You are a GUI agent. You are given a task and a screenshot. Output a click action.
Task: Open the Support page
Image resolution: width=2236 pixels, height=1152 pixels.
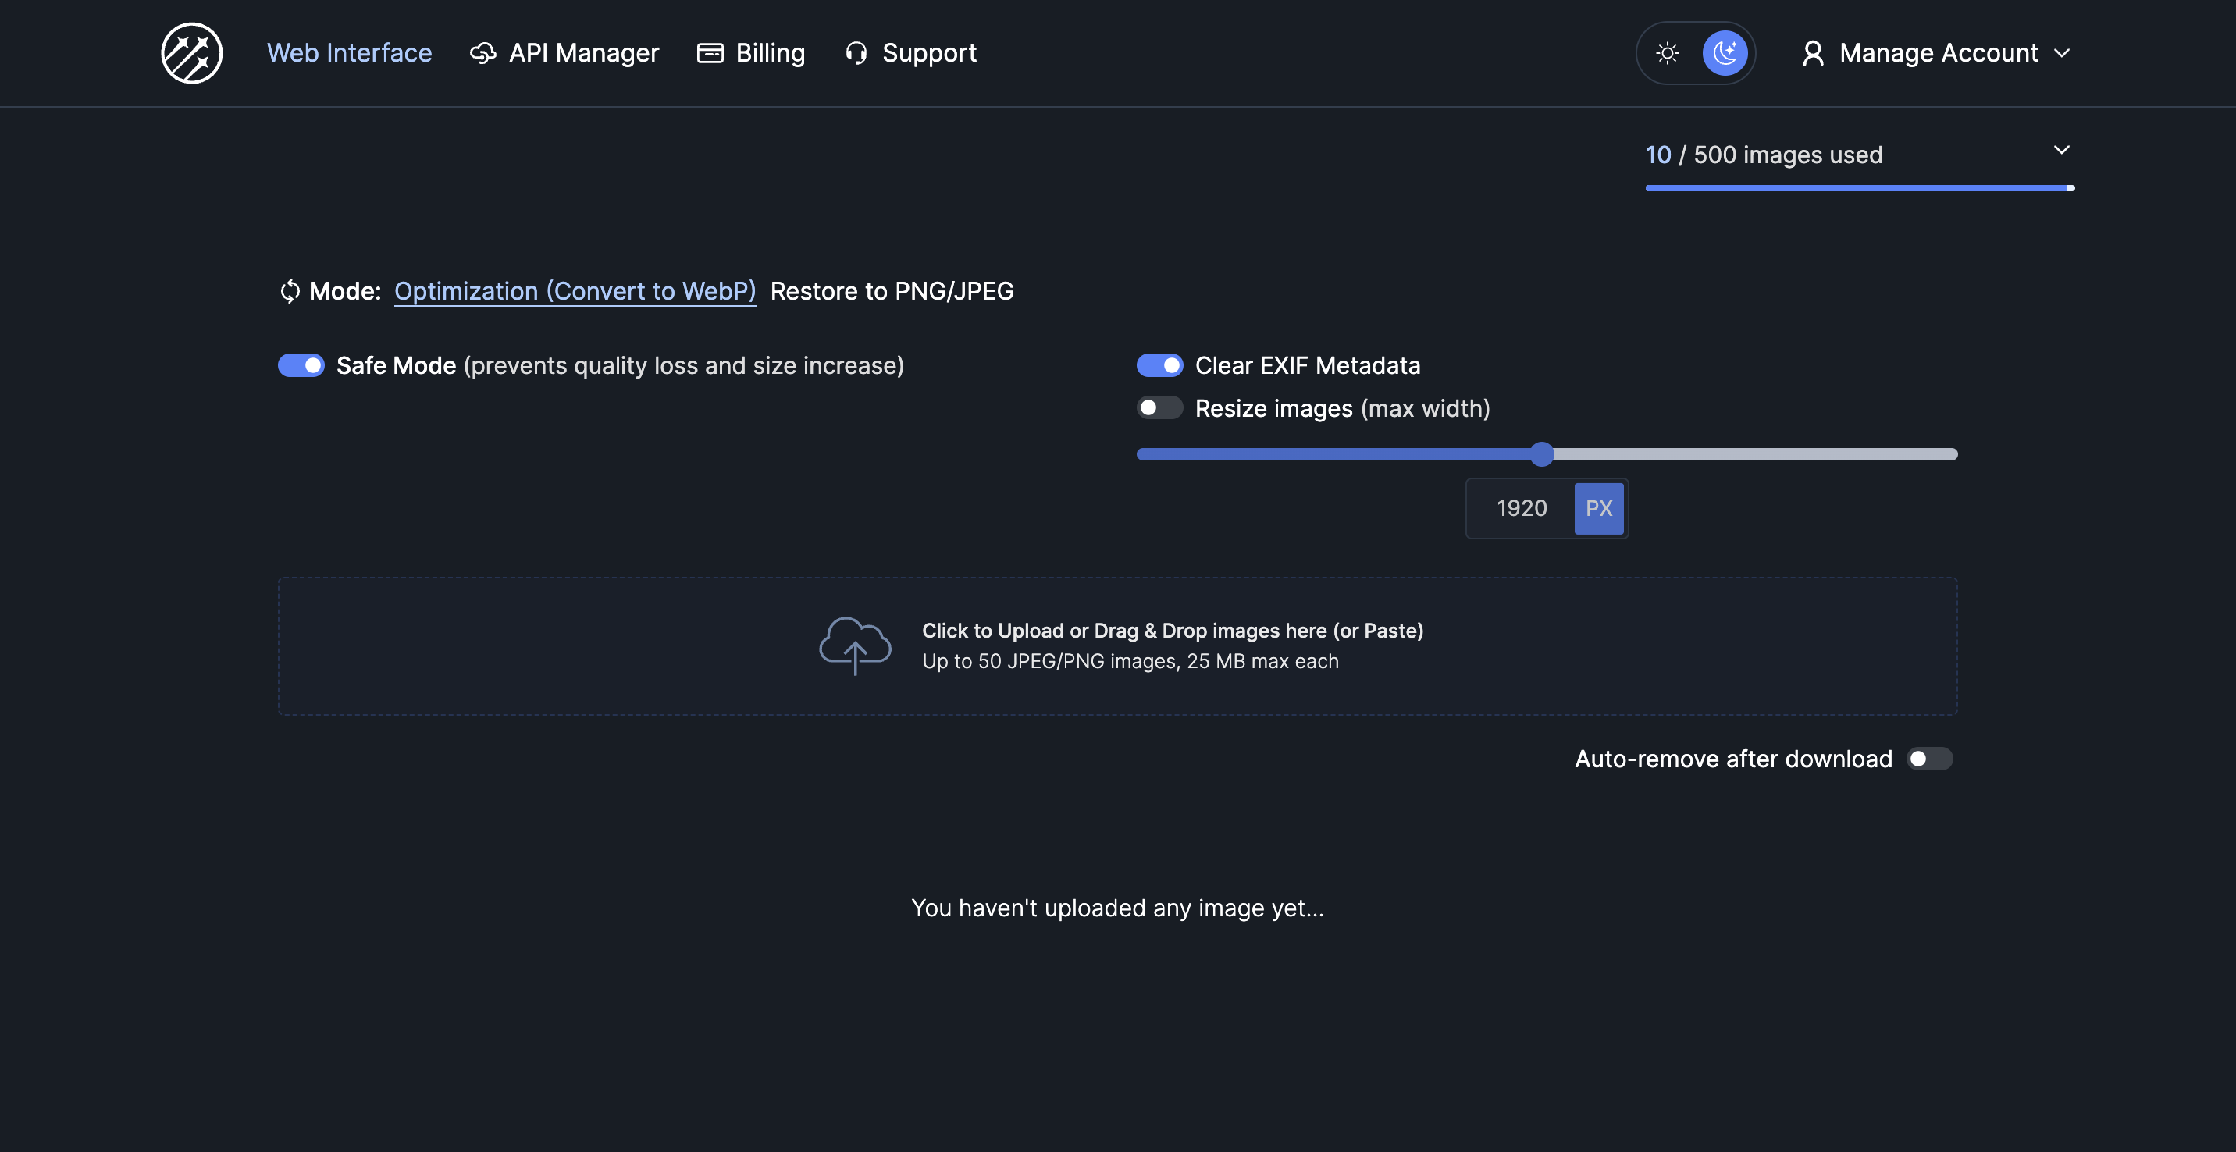910,53
